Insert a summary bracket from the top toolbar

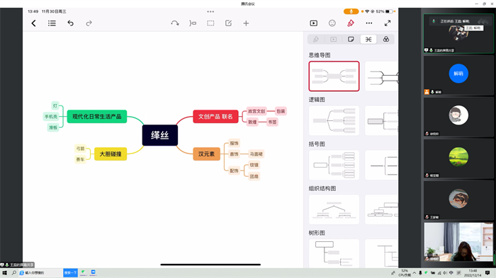pyautogui.click(x=193, y=23)
